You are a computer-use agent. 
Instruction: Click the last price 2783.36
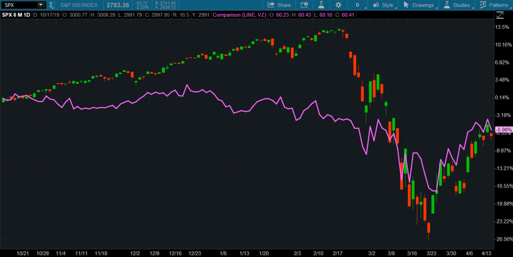(x=118, y=5)
